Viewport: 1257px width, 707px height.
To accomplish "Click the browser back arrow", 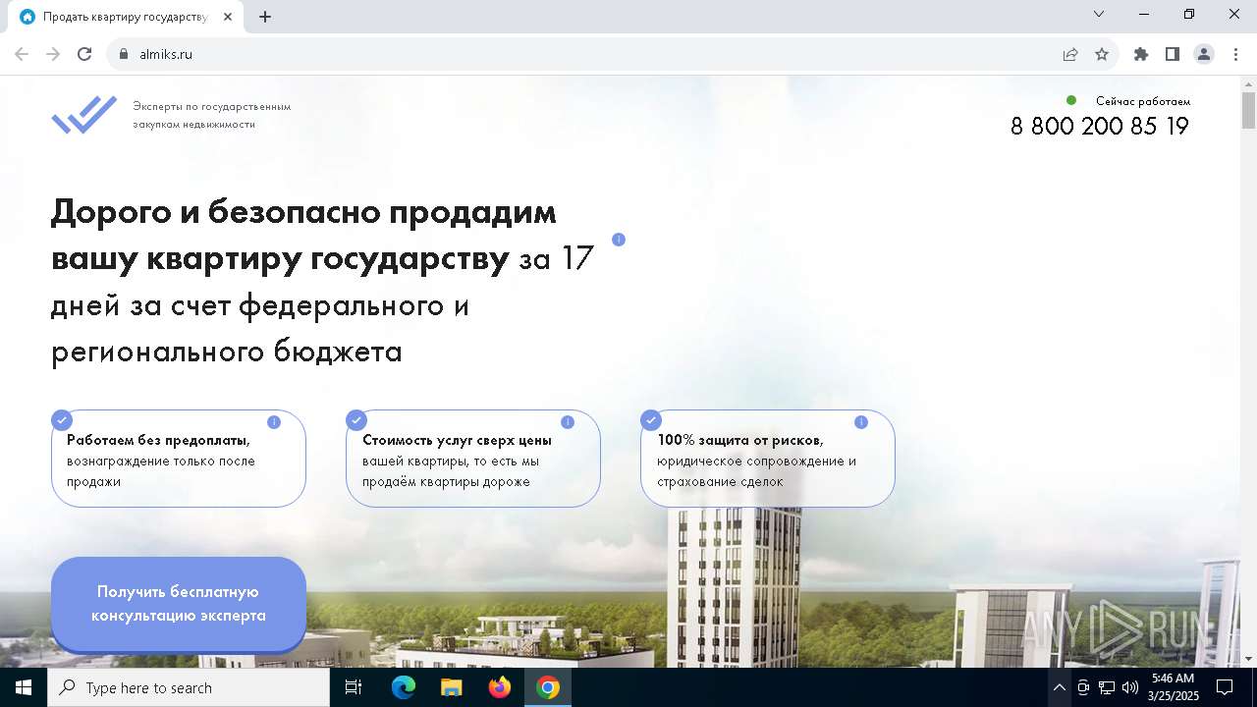I will pyautogui.click(x=22, y=54).
